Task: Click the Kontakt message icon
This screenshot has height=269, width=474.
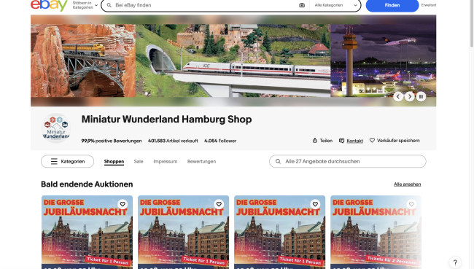Action: click(341, 141)
